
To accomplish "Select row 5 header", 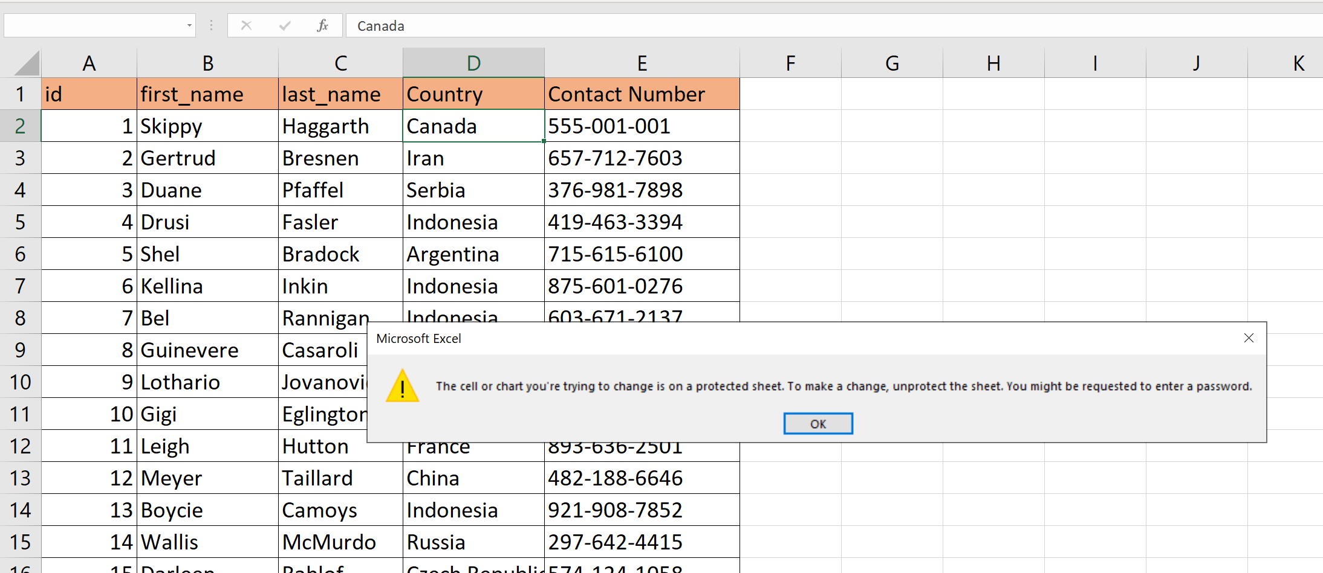I will point(20,222).
